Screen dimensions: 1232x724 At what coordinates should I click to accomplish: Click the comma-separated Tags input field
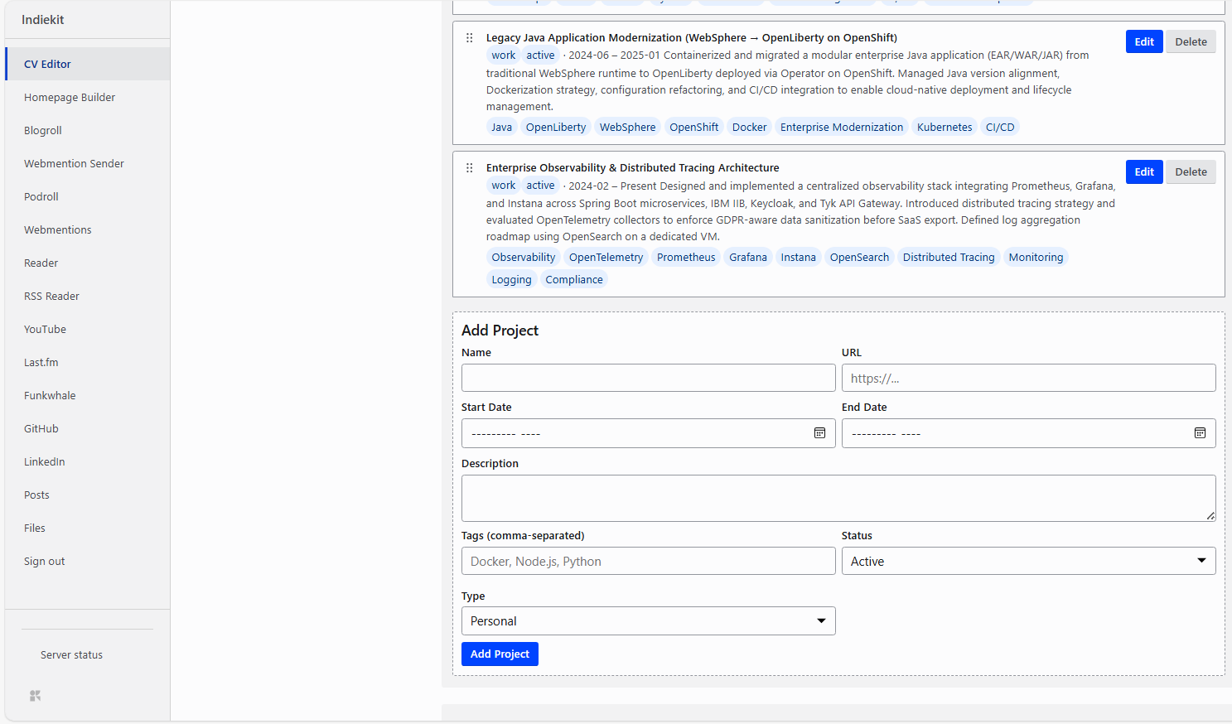(648, 561)
